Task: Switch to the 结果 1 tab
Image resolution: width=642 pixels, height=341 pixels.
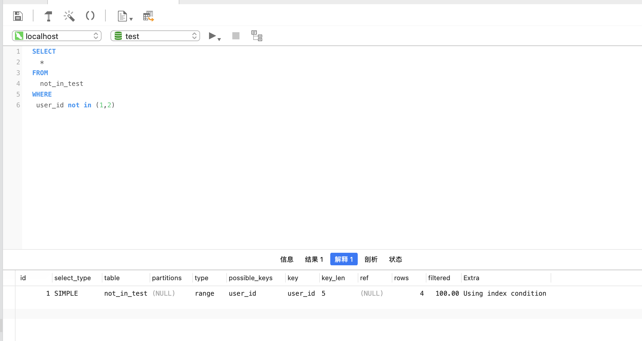Action: tap(314, 259)
